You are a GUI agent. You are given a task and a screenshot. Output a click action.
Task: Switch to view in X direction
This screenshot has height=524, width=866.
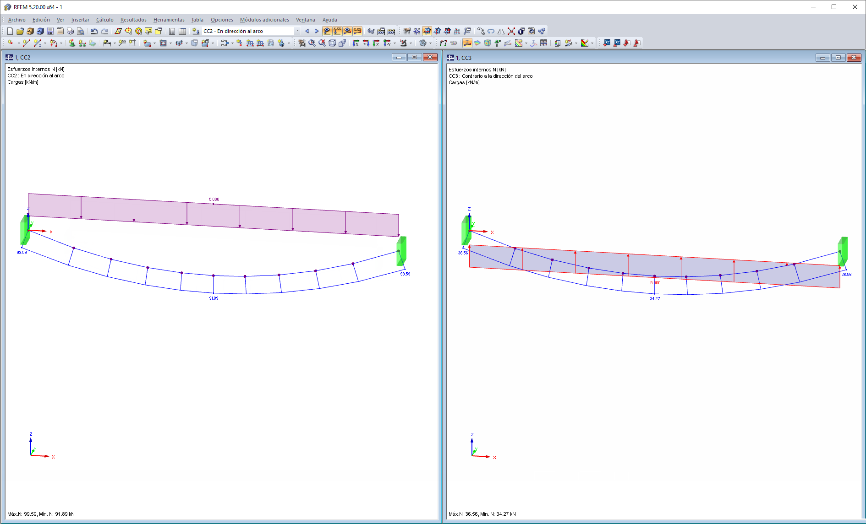click(x=356, y=43)
